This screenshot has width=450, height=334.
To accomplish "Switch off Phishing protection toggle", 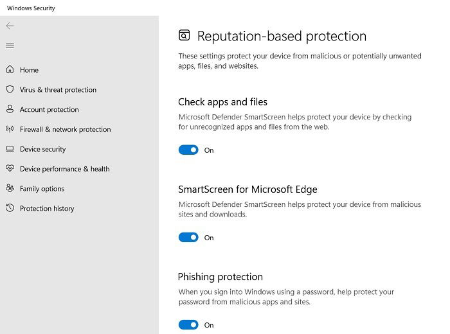I will pyautogui.click(x=188, y=325).
